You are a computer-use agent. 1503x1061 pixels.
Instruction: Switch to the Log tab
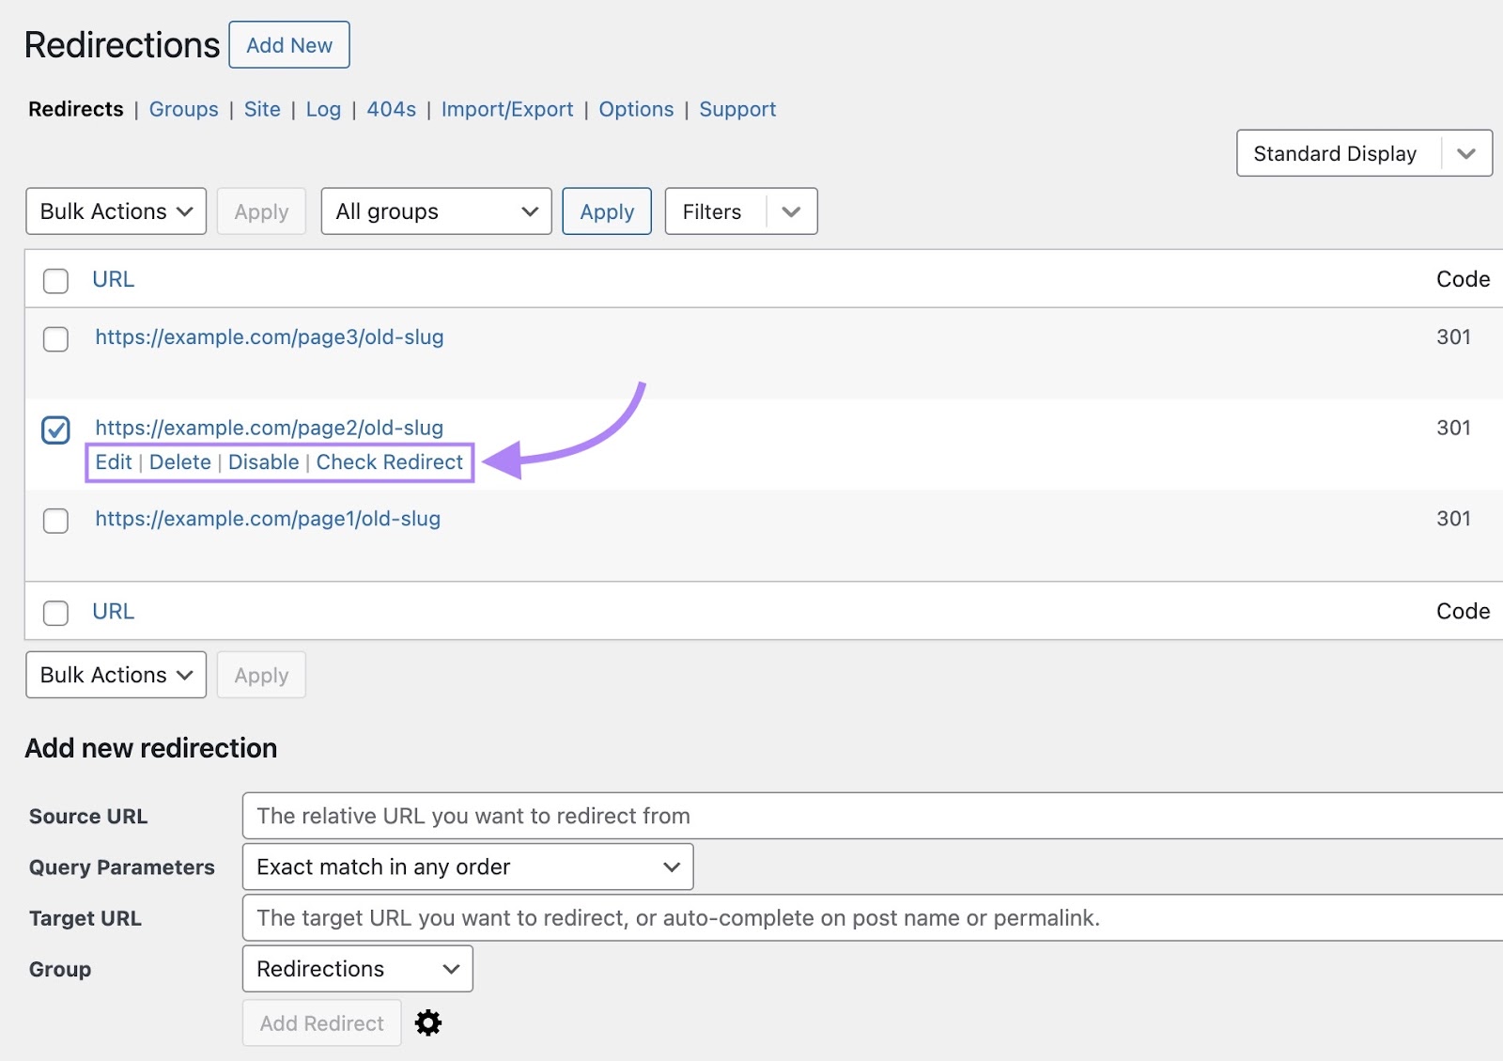tap(323, 109)
